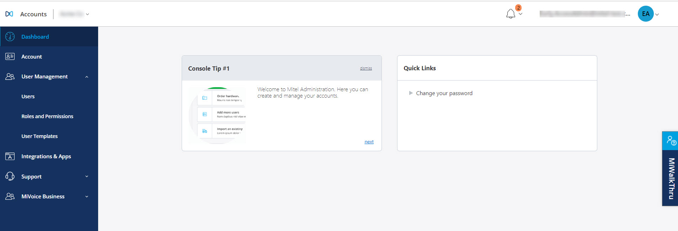Image resolution: width=678 pixels, height=231 pixels.
Task: Click the Integrations & Apps icon
Action: pos(10,156)
